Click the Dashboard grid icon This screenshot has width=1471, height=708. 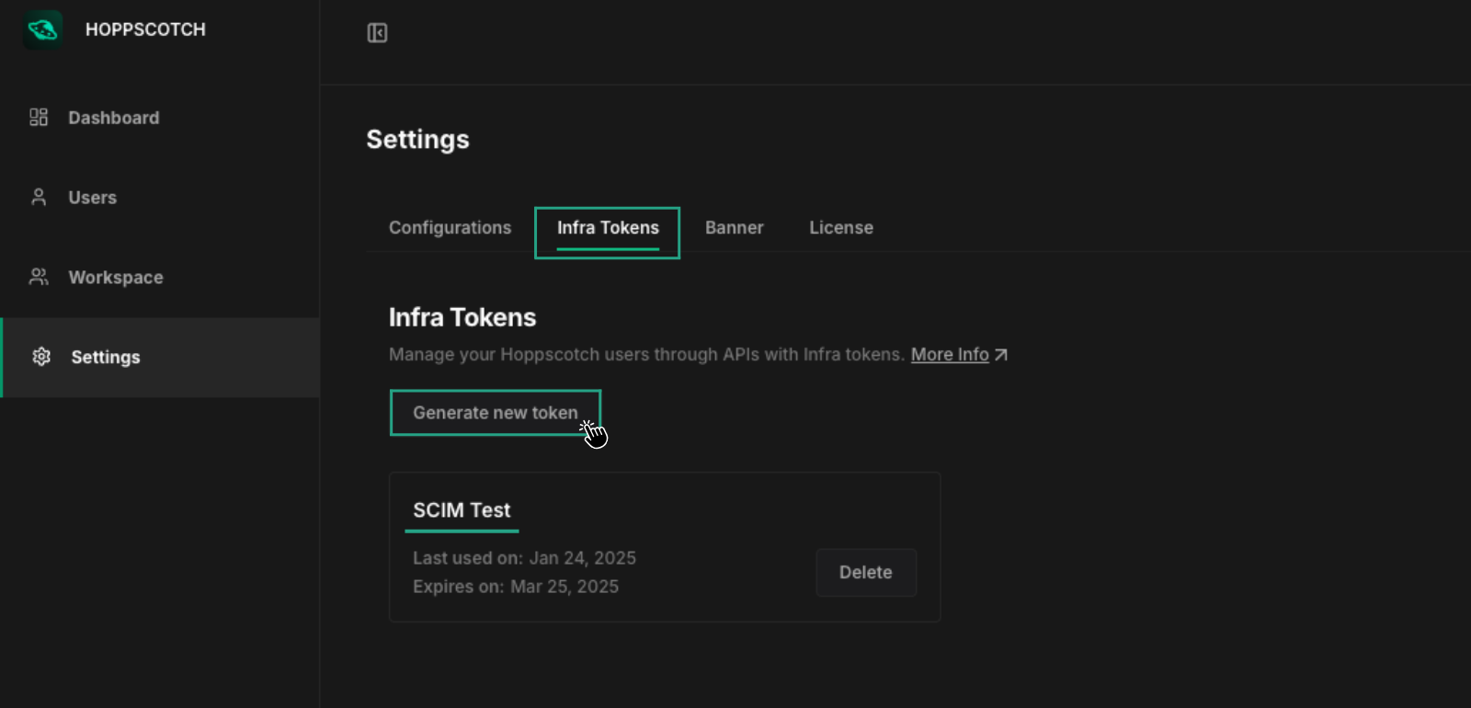point(39,118)
